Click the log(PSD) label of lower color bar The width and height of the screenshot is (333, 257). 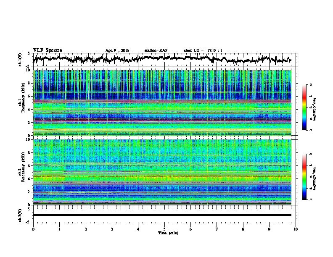coord(315,178)
